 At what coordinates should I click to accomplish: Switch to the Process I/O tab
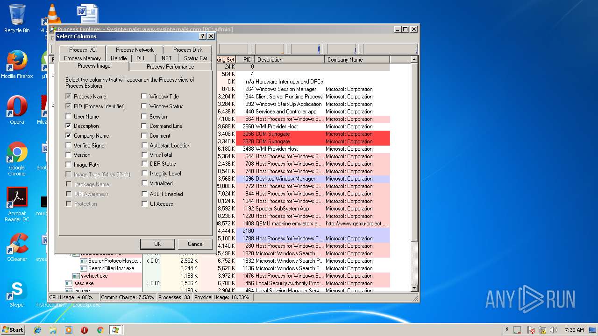(82, 49)
